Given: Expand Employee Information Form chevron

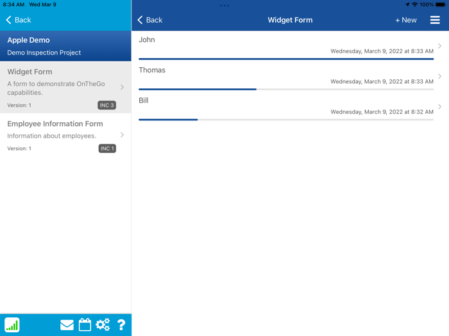Looking at the screenshot, I should tap(123, 135).
